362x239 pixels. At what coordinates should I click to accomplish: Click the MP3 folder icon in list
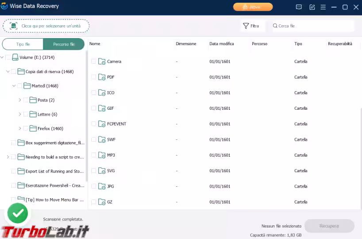click(x=102, y=155)
